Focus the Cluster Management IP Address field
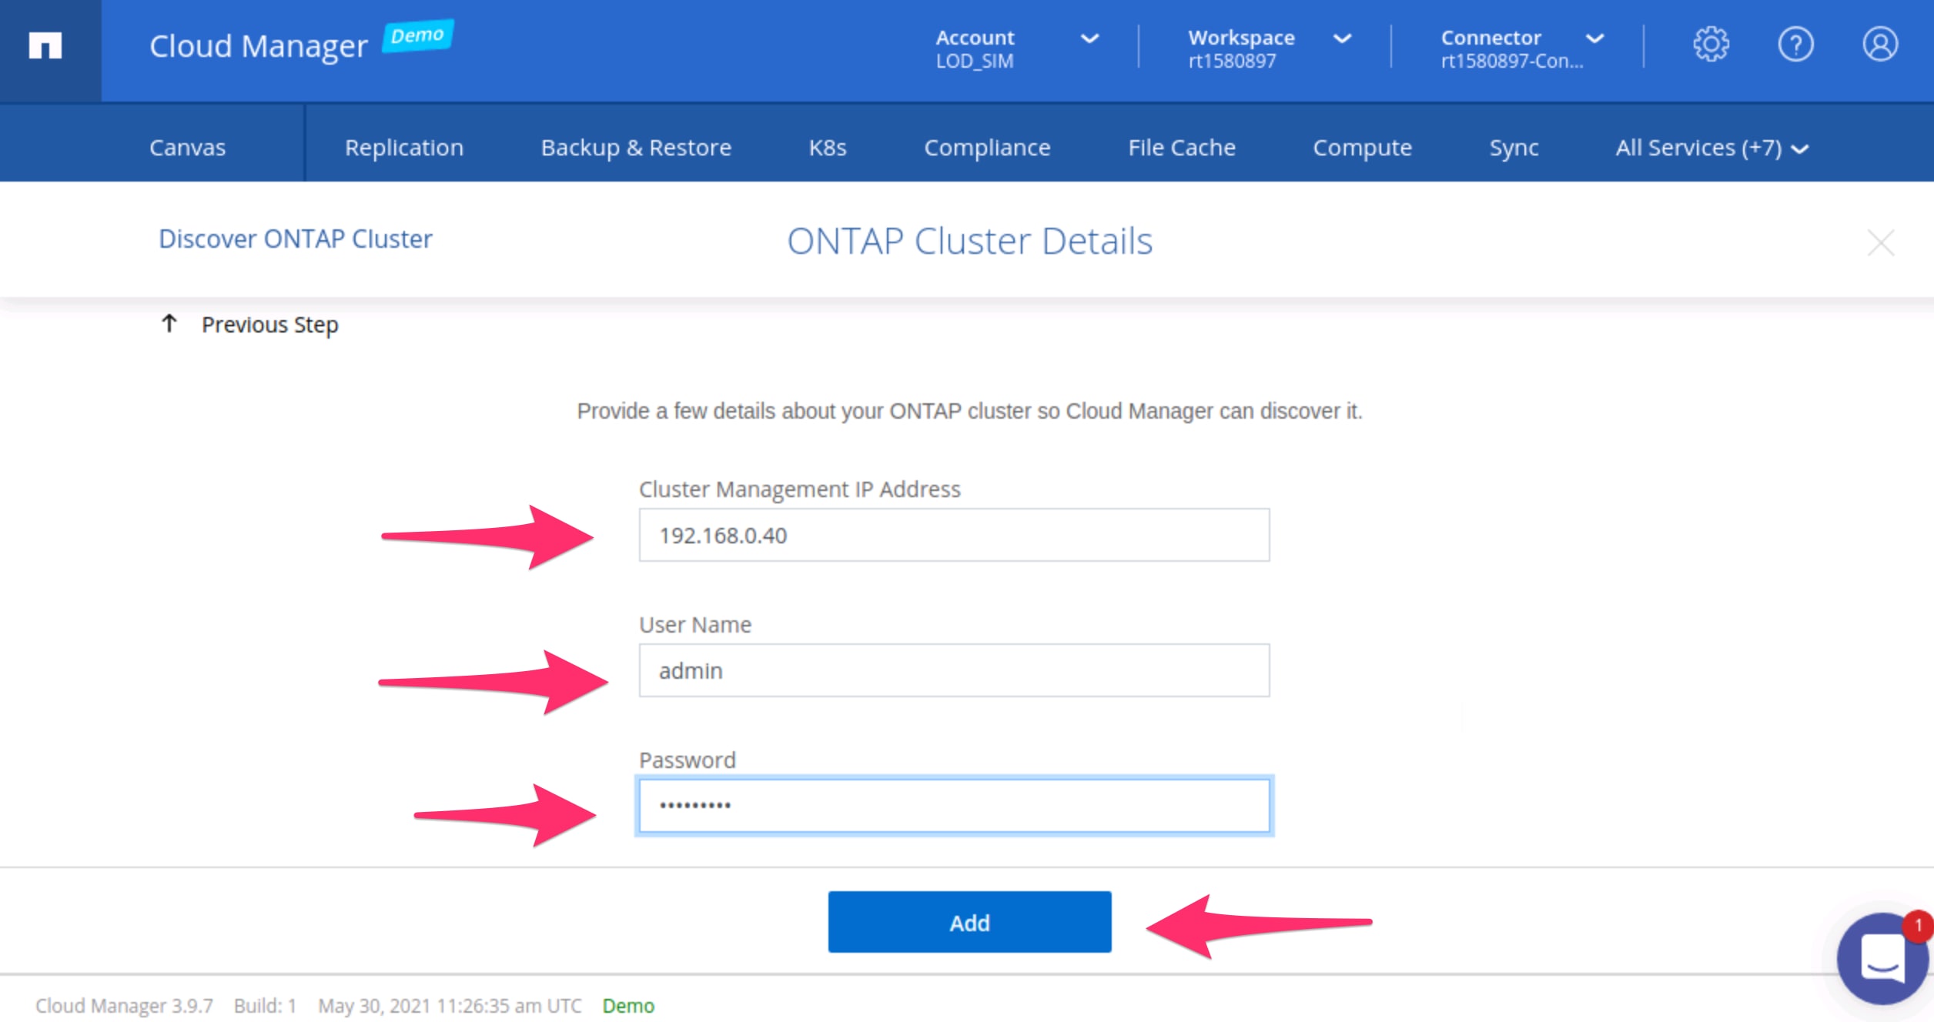This screenshot has height=1022, width=1934. (953, 535)
